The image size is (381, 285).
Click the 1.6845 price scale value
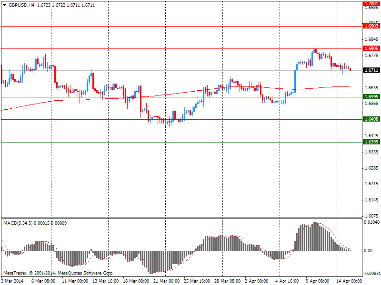coord(372,39)
